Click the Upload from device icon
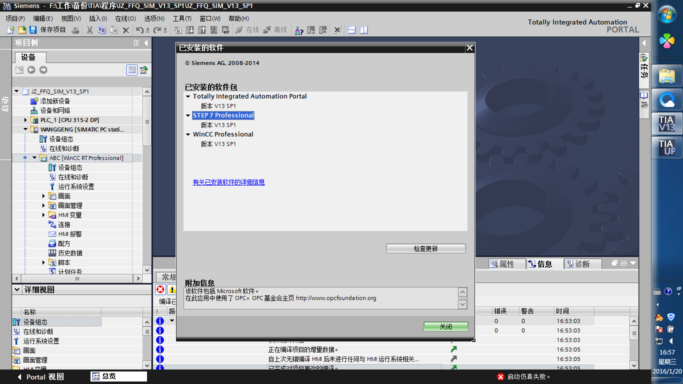 202,30
